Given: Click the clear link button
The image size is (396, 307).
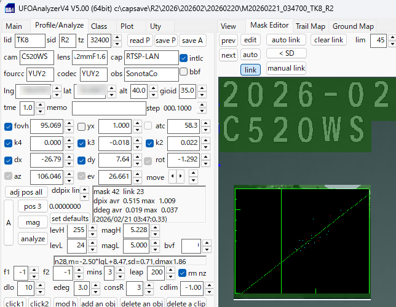Looking at the screenshot, I should [328, 40].
